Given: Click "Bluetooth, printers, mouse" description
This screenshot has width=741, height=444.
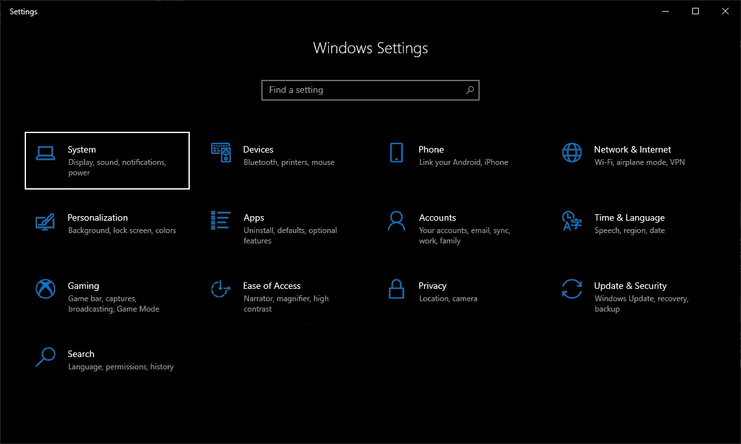Looking at the screenshot, I should click(x=289, y=162).
